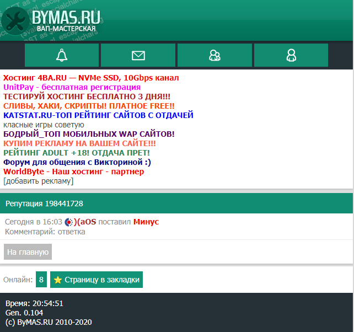The image size is (354, 332).
Task: Open the класные игры советую link
Action: point(44,125)
